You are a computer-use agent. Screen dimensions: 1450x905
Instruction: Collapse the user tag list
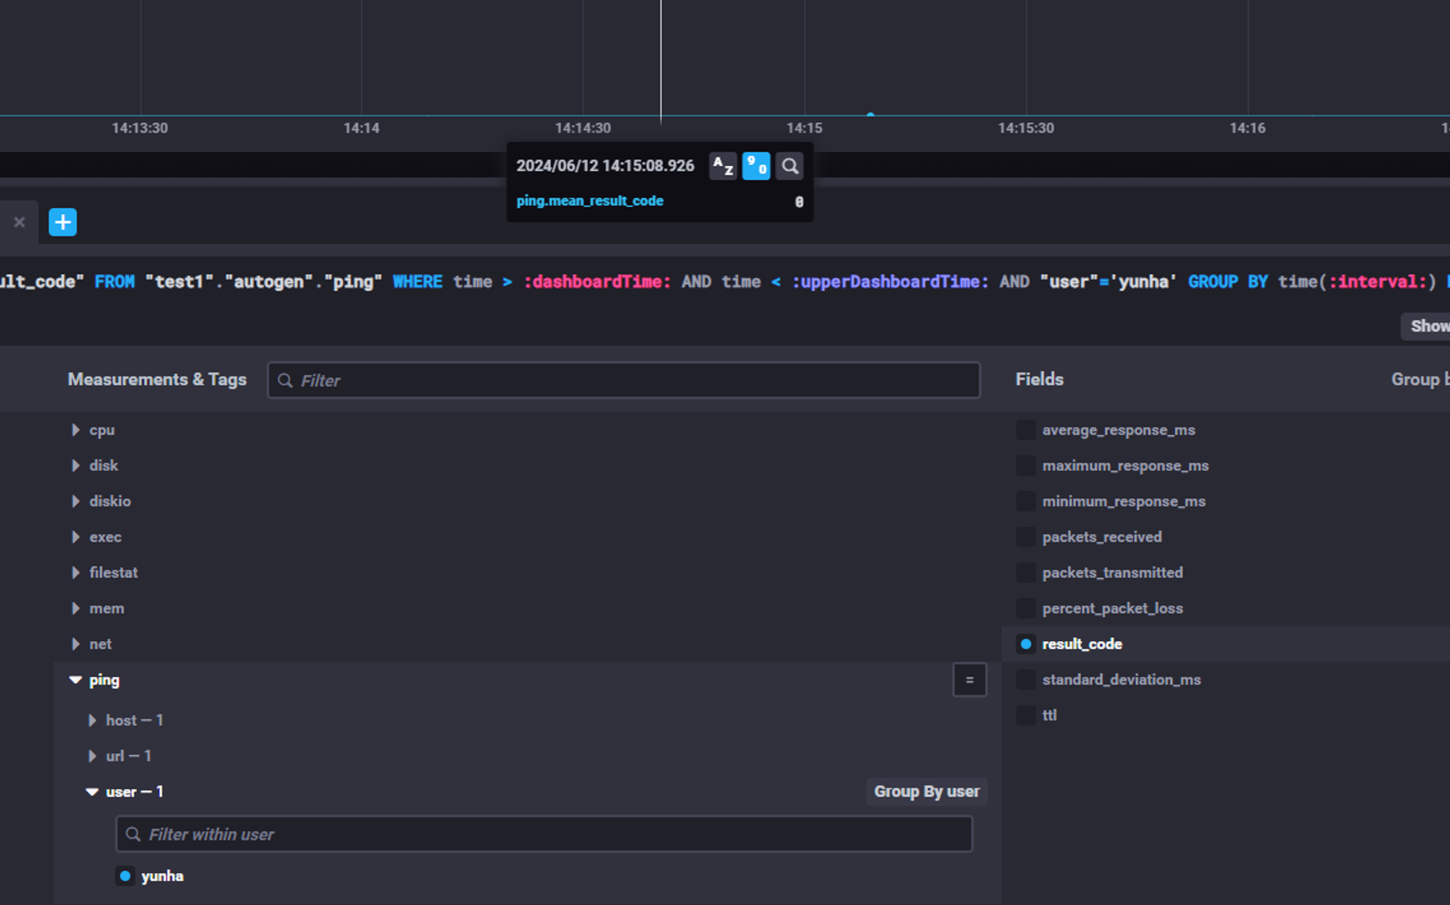93,792
